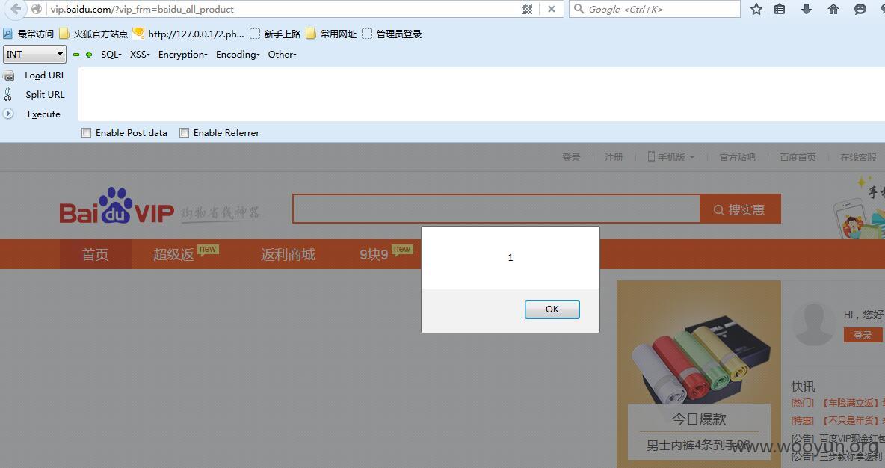Select the 首页 navigation tab
The image size is (885, 468).
click(x=96, y=254)
